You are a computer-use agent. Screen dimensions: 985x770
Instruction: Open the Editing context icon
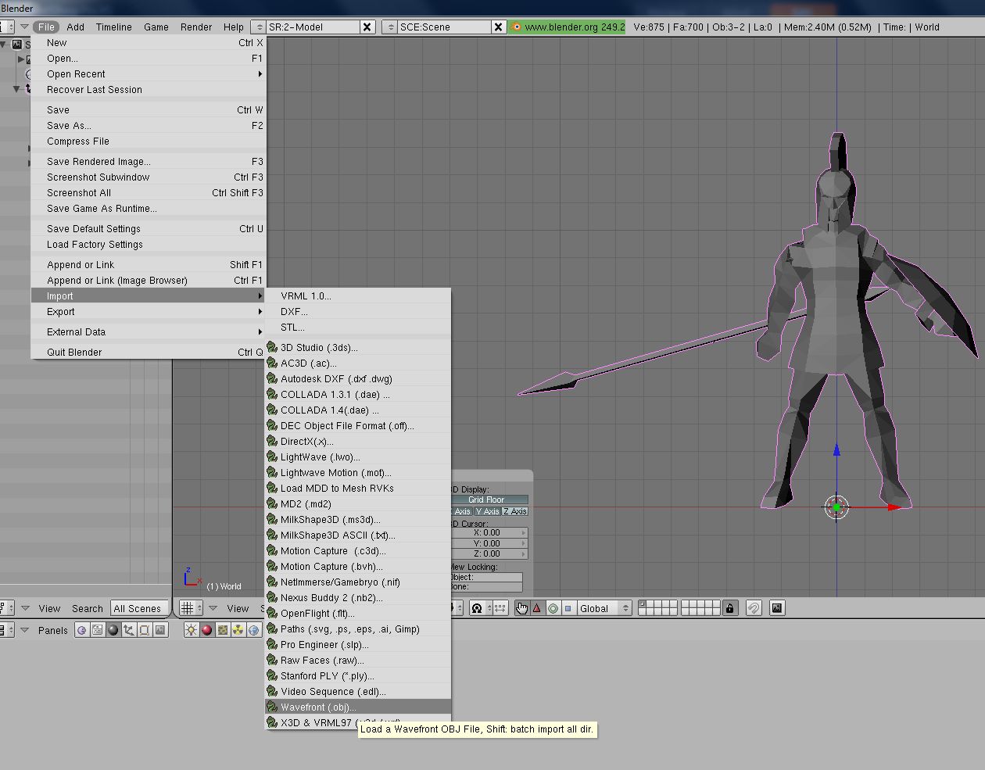click(144, 630)
